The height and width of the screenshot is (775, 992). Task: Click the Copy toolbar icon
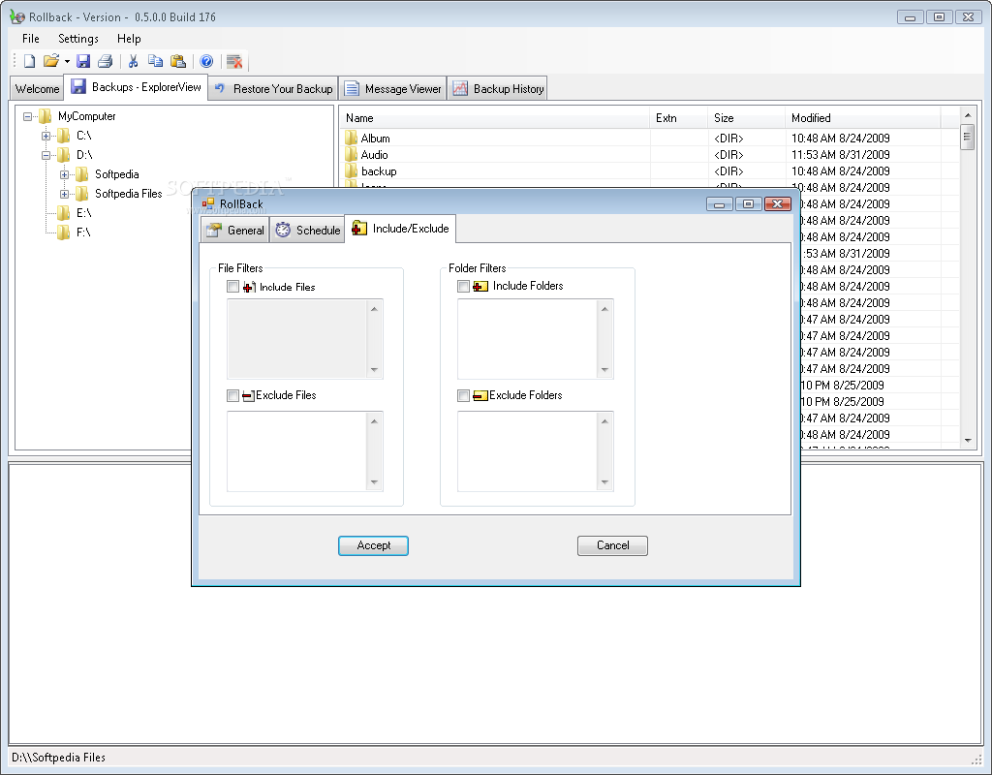[155, 61]
